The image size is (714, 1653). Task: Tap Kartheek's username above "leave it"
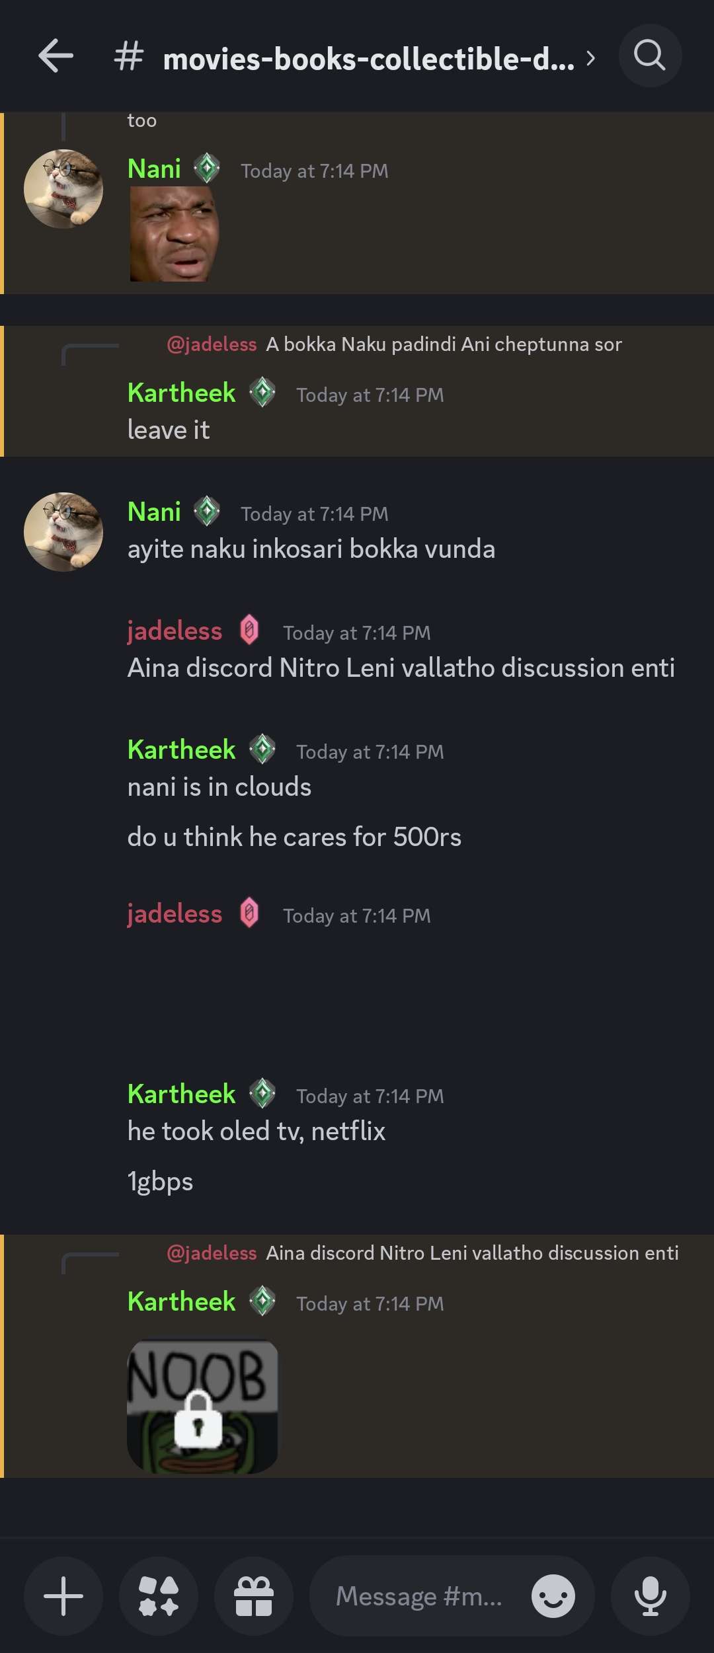[x=181, y=393]
